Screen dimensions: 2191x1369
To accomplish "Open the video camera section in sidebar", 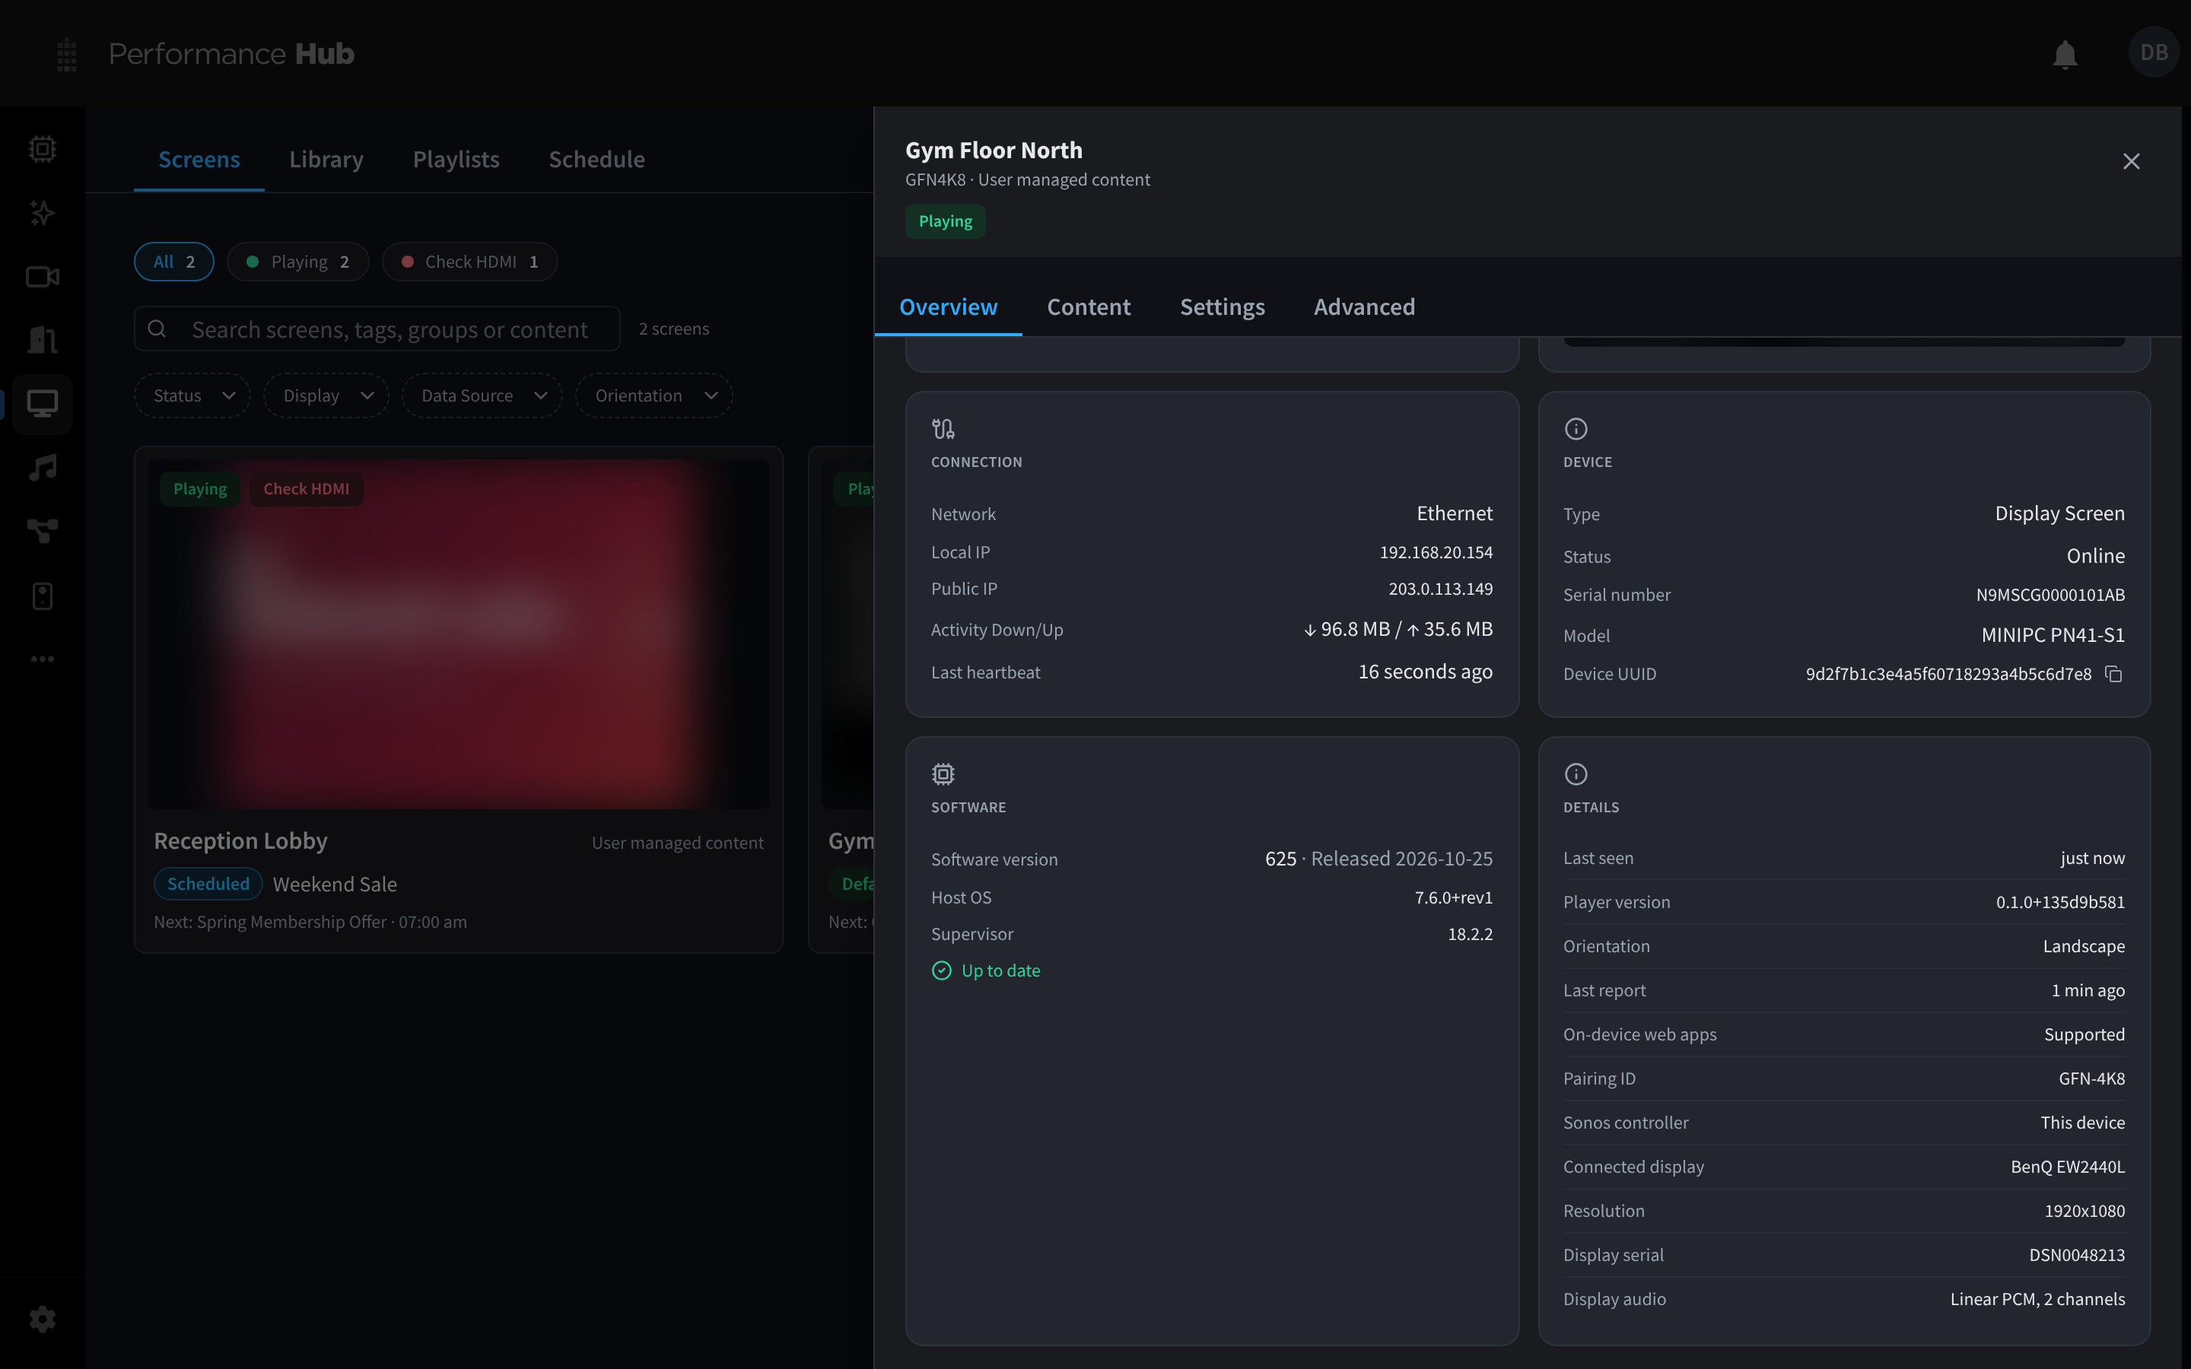I will [x=43, y=277].
